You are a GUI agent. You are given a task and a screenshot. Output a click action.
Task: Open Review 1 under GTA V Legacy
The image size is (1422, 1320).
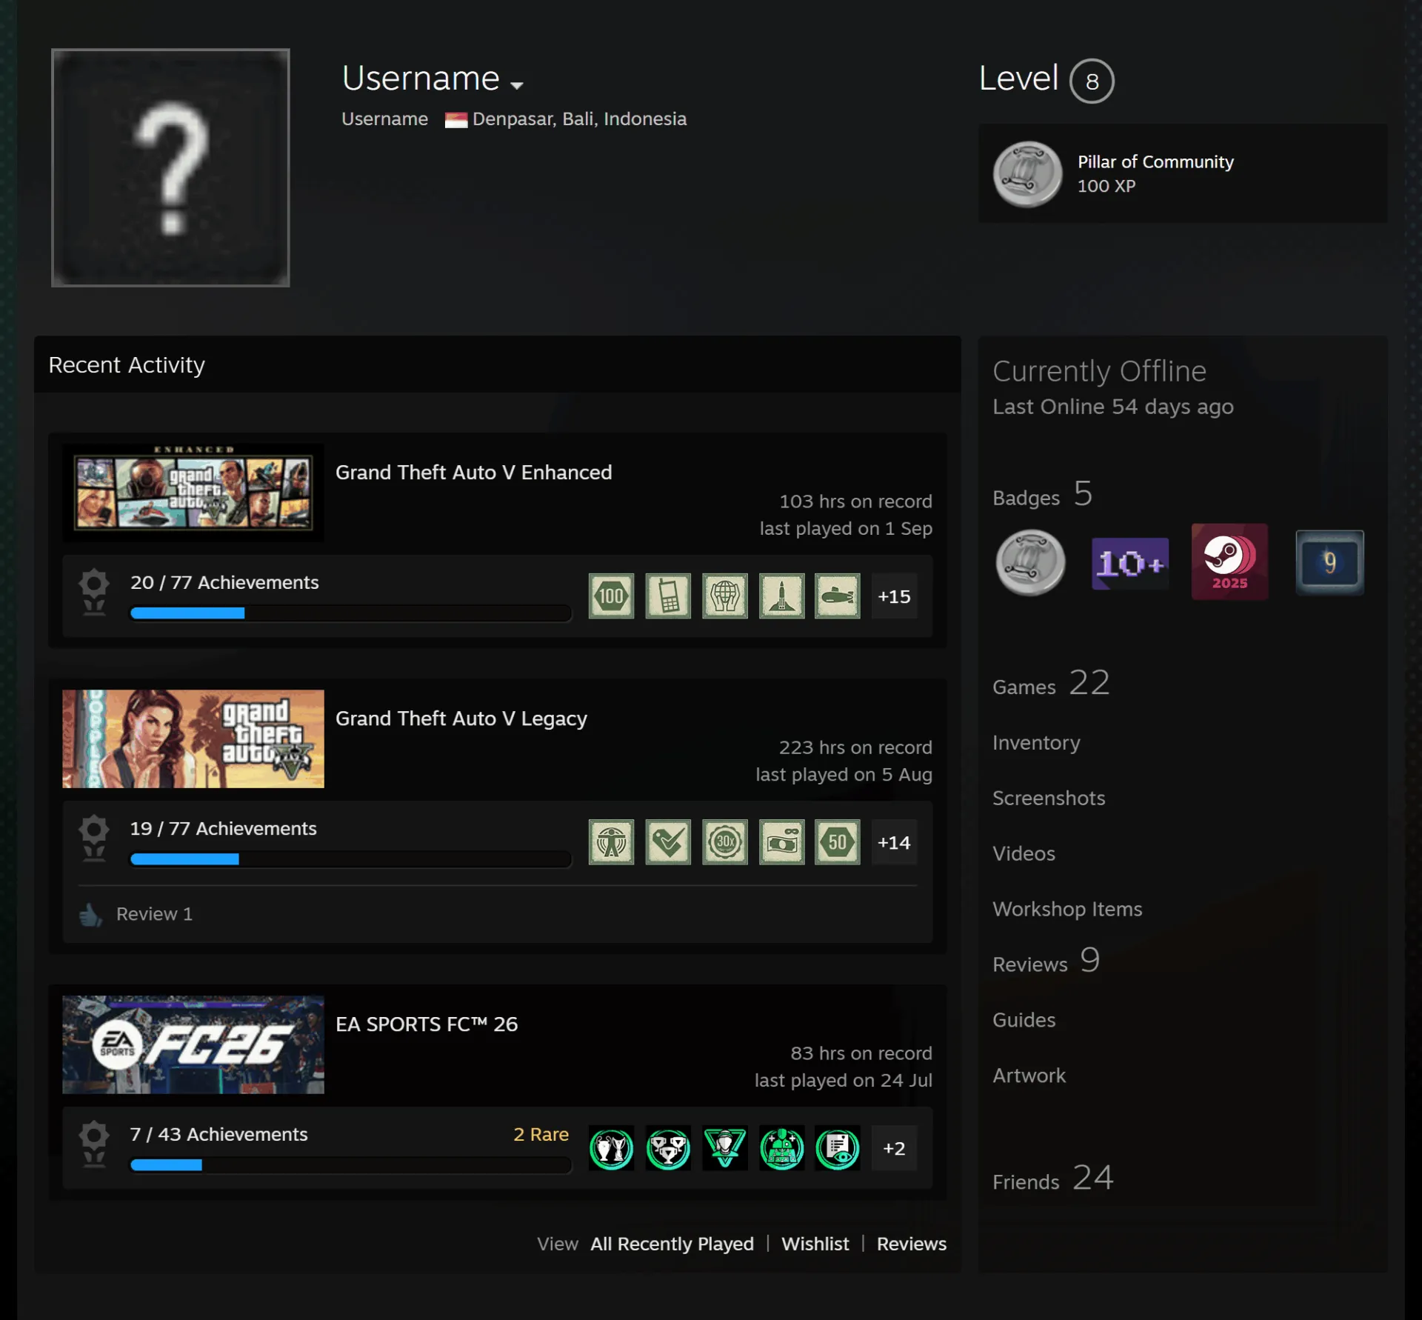pos(154,914)
